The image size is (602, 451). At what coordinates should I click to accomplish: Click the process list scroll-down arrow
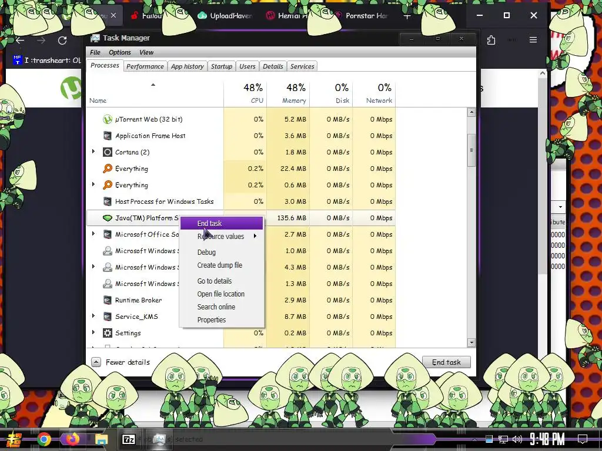[471, 342]
